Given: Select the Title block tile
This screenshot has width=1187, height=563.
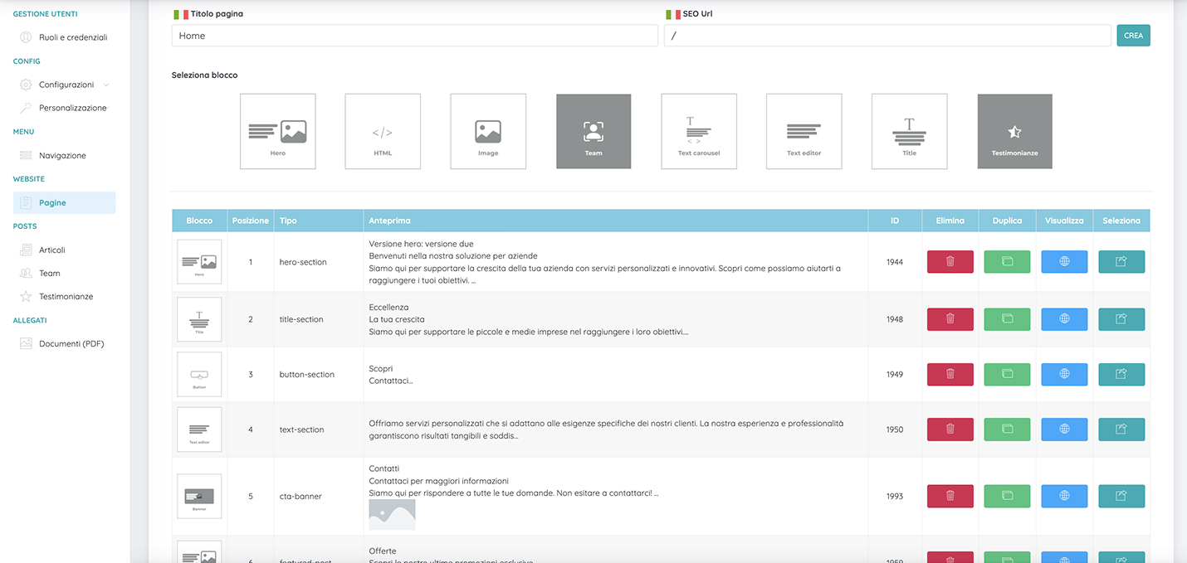Looking at the screenshot, I should [909, 131].
